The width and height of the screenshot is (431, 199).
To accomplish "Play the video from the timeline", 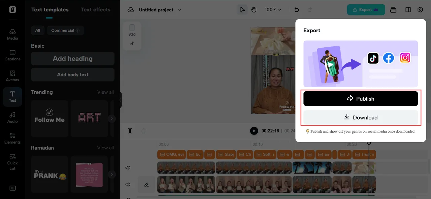I will (x=254, y=131).
